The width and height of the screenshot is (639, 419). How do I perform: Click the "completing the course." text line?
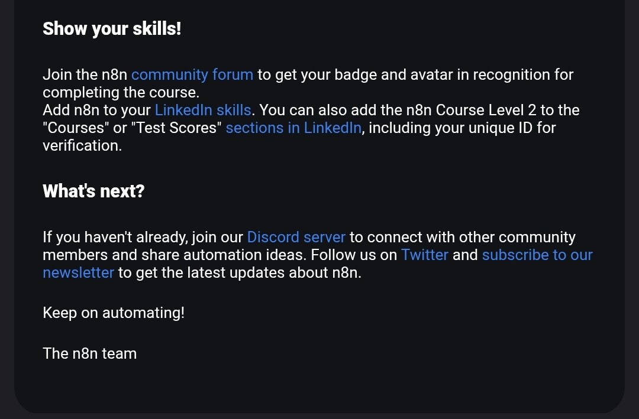point(121,93)
